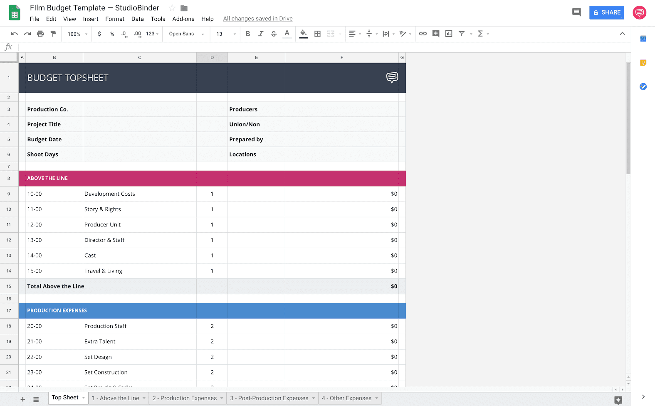Screen dimensions: 655x406
Task: Insert chart icon in toolbar
Action: (449, 34)
